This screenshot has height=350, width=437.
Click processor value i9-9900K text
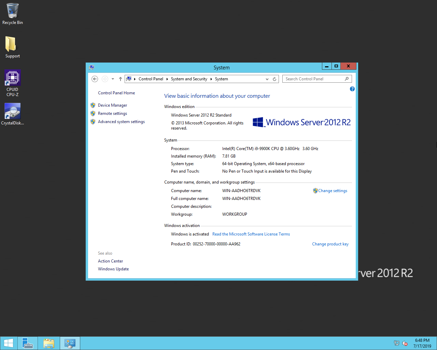[x=270, y=149]
